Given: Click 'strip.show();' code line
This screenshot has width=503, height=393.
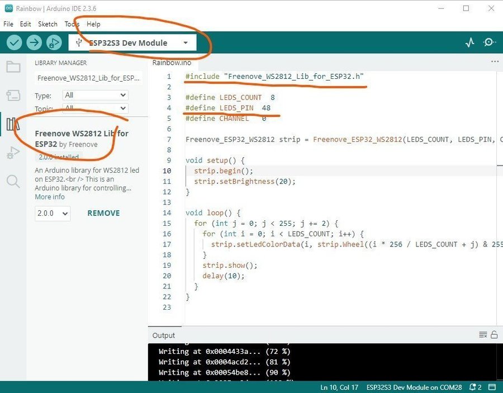Looking at the screenshot, I should click(x=230, y=266).
